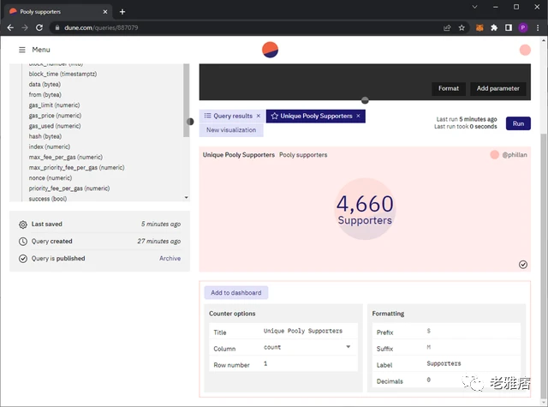Open the MetaMask fox extension
548x407 pixels.
point(479,27)
